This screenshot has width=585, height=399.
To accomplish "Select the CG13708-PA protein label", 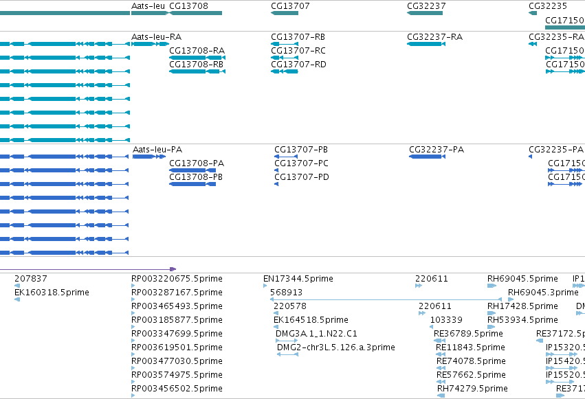I will [x=197, y=163].
